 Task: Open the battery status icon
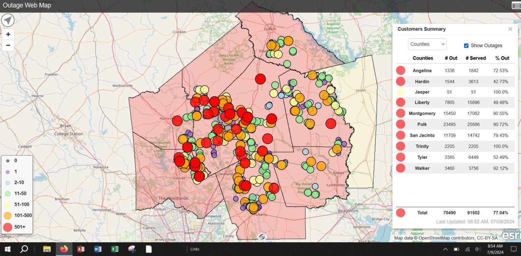[x=457, y=249]
